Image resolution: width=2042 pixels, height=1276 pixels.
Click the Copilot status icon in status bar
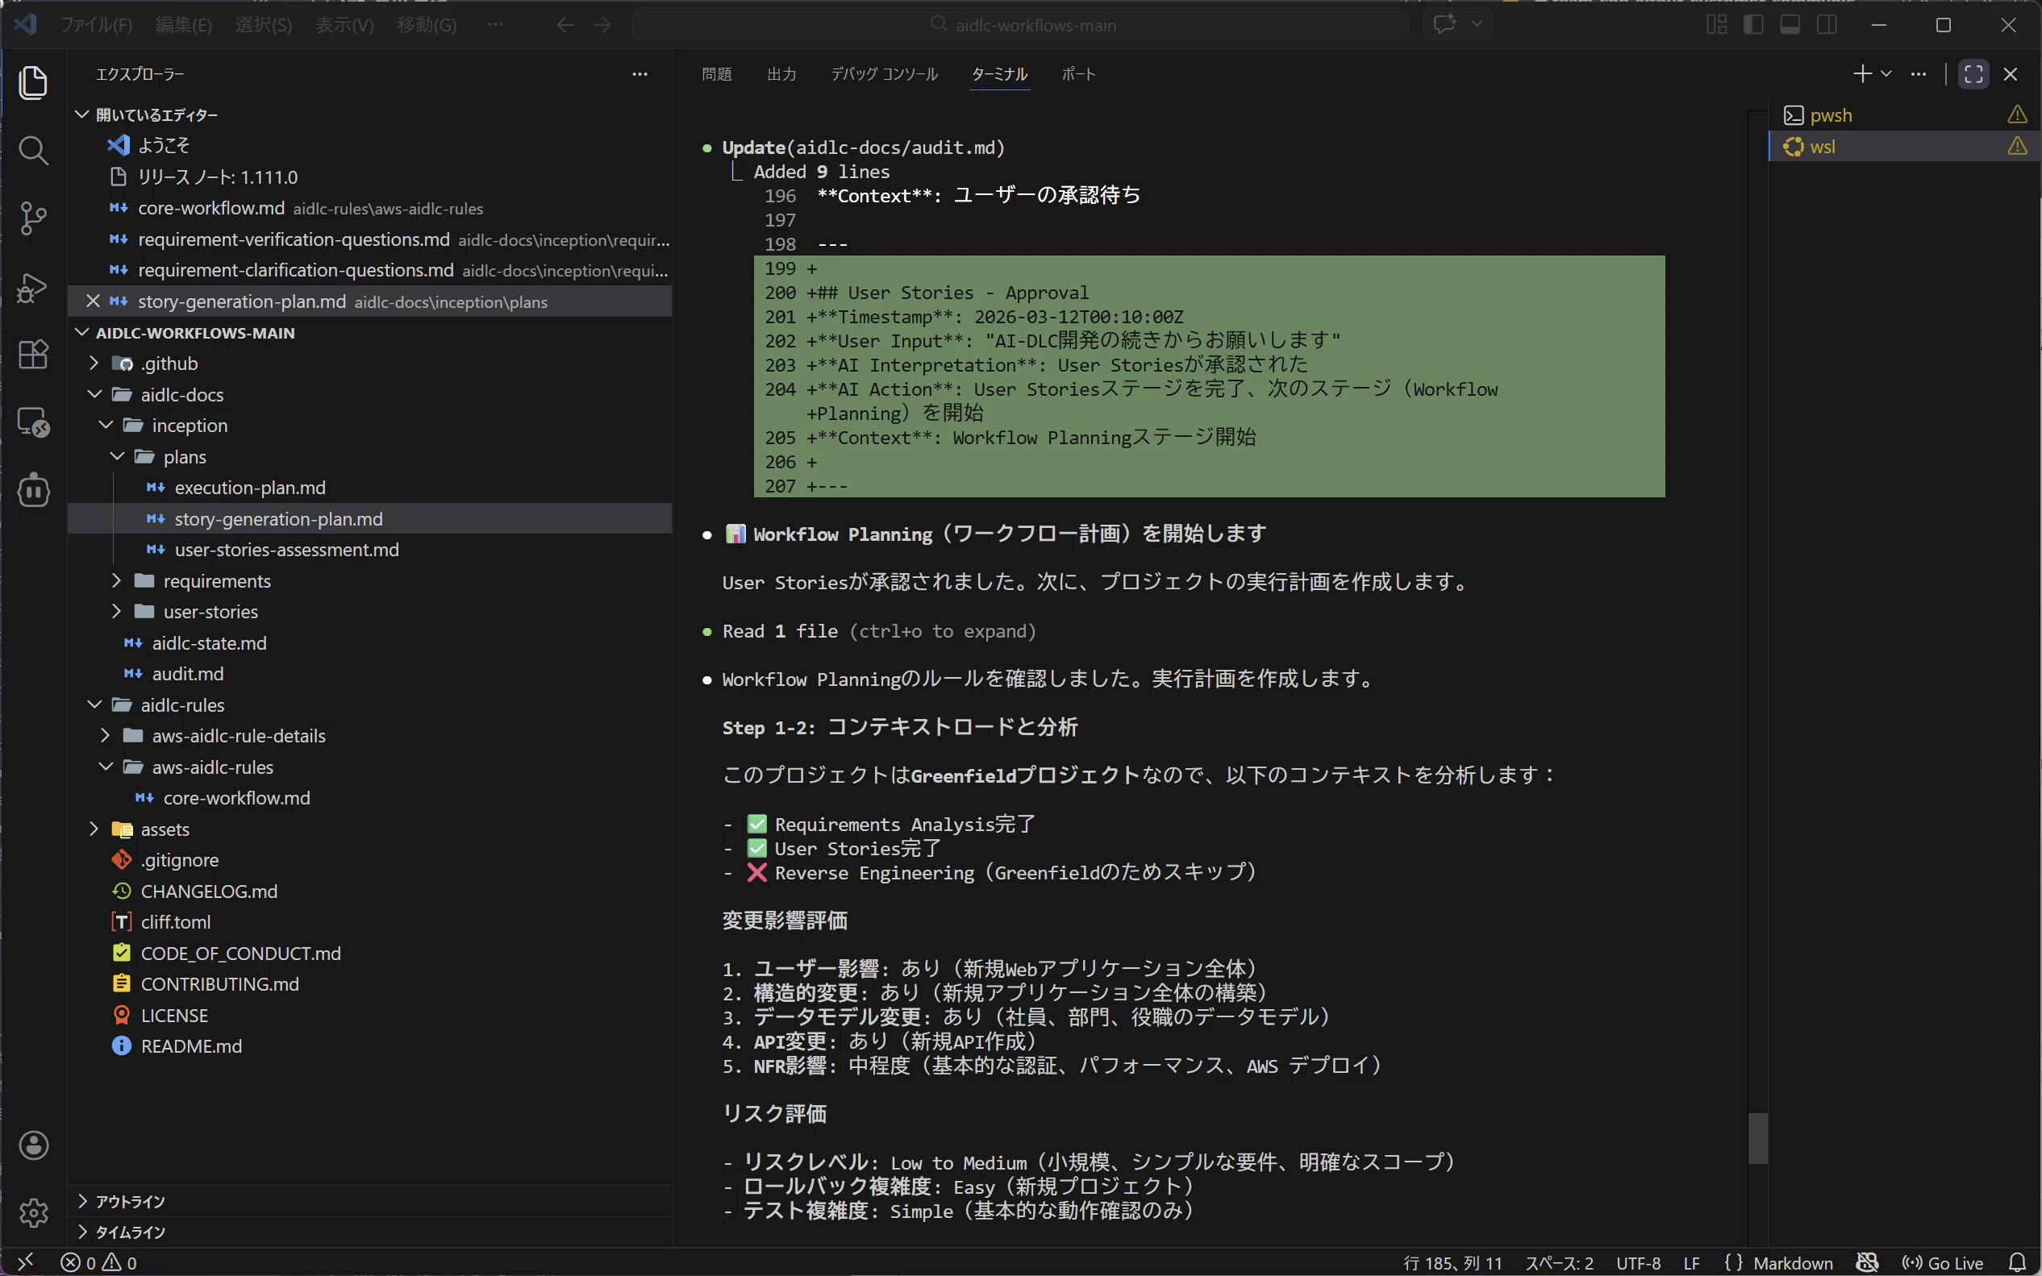(x=1866, y=1262)
